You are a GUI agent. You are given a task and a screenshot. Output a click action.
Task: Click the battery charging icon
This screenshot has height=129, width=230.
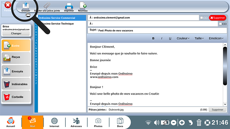pyautogui.click(x=165, y=123)
